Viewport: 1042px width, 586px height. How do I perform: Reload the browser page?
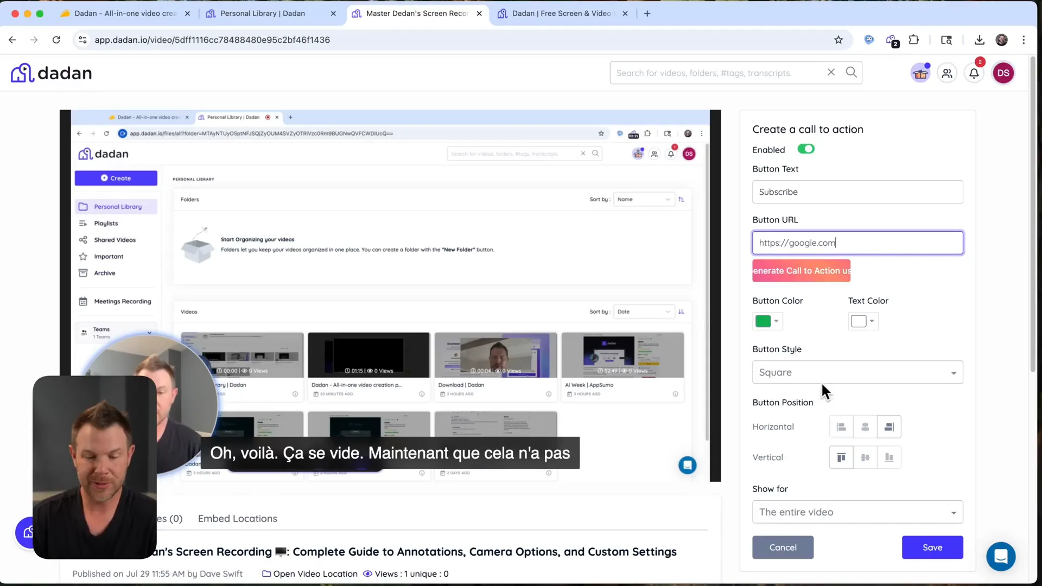56,40
